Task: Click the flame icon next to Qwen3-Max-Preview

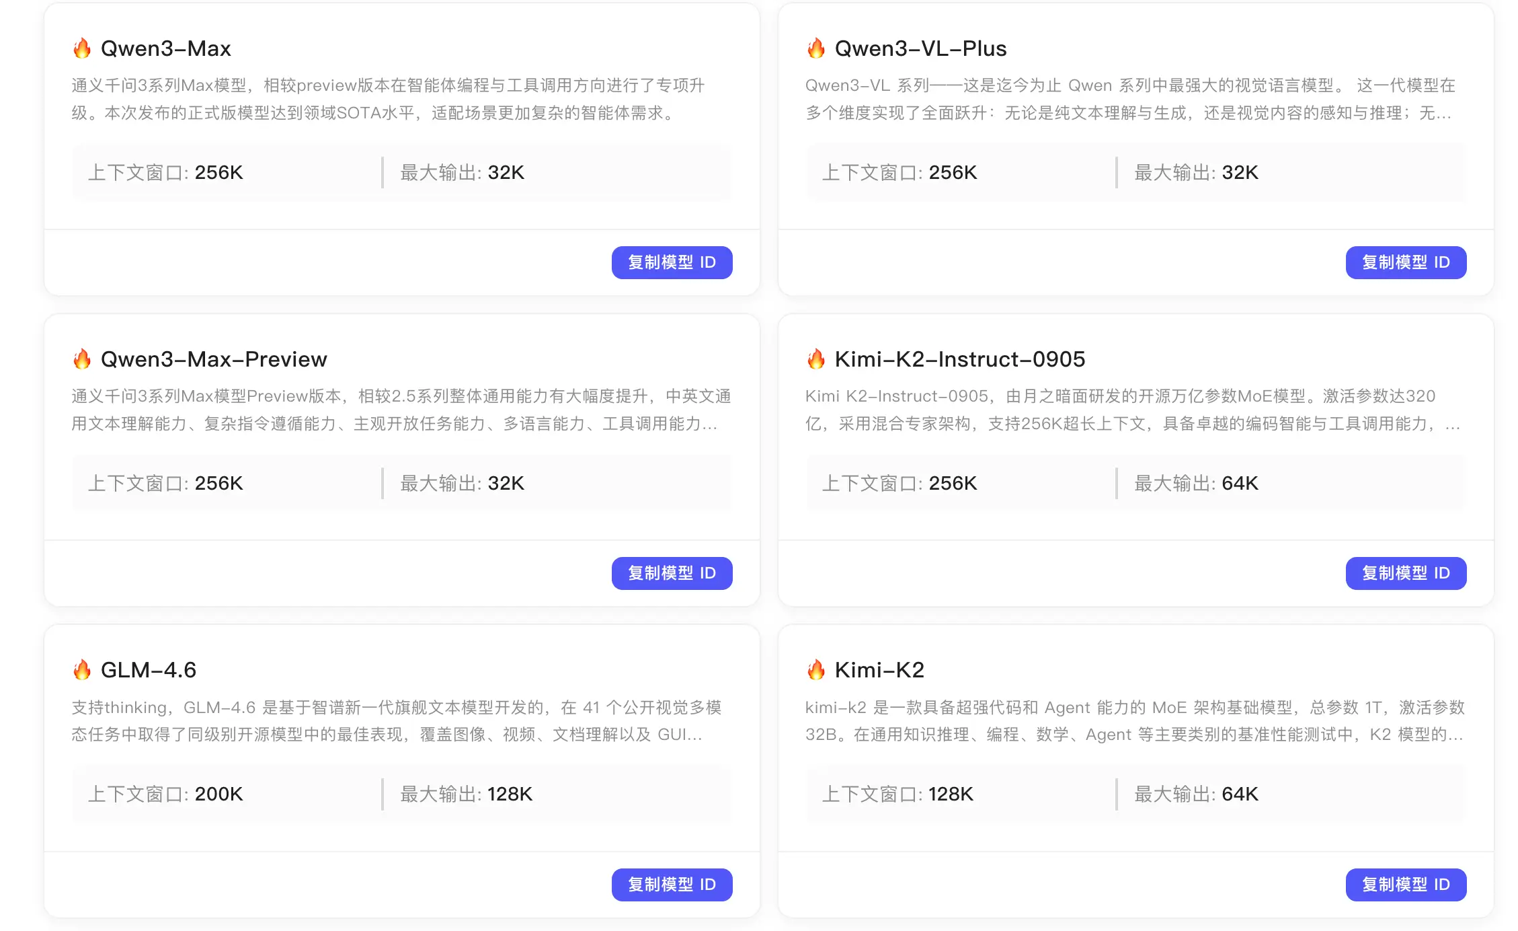Action: point(82,359)
